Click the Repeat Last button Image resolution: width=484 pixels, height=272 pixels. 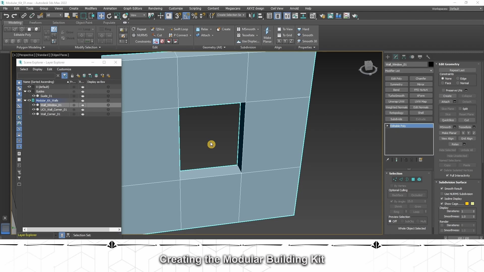tap(457, 70)
